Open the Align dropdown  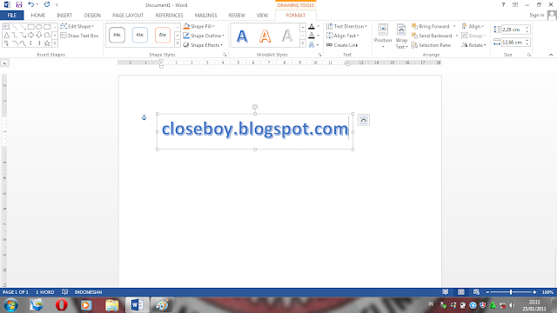(473, 26)
